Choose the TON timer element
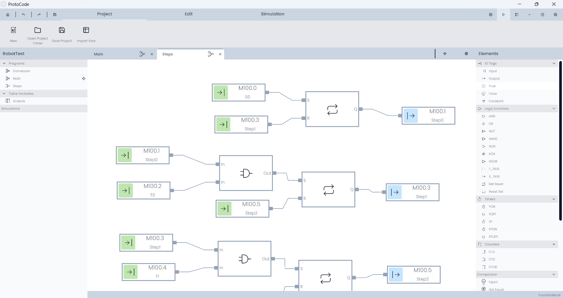This screenshot has height=298, width=563. point(517,207)
